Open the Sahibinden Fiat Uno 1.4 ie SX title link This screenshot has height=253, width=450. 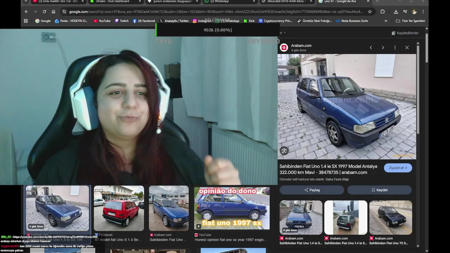coord(328,169)
